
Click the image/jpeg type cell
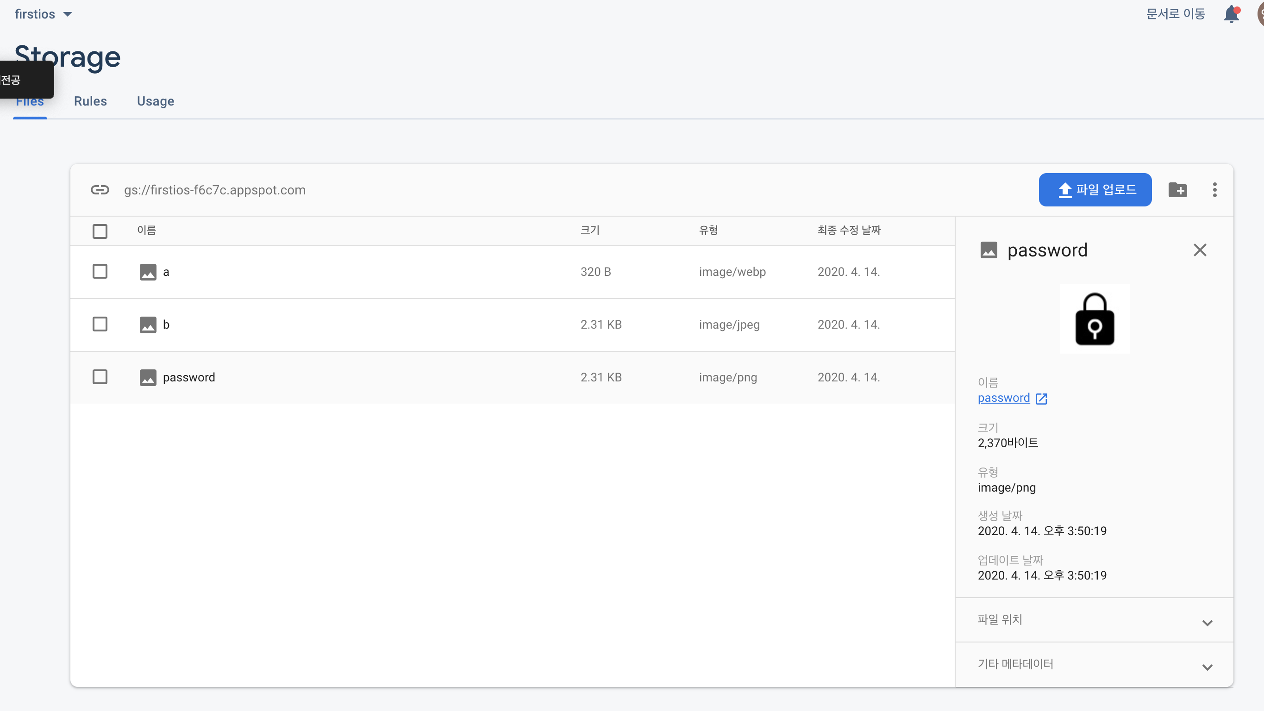click(729, 325)
